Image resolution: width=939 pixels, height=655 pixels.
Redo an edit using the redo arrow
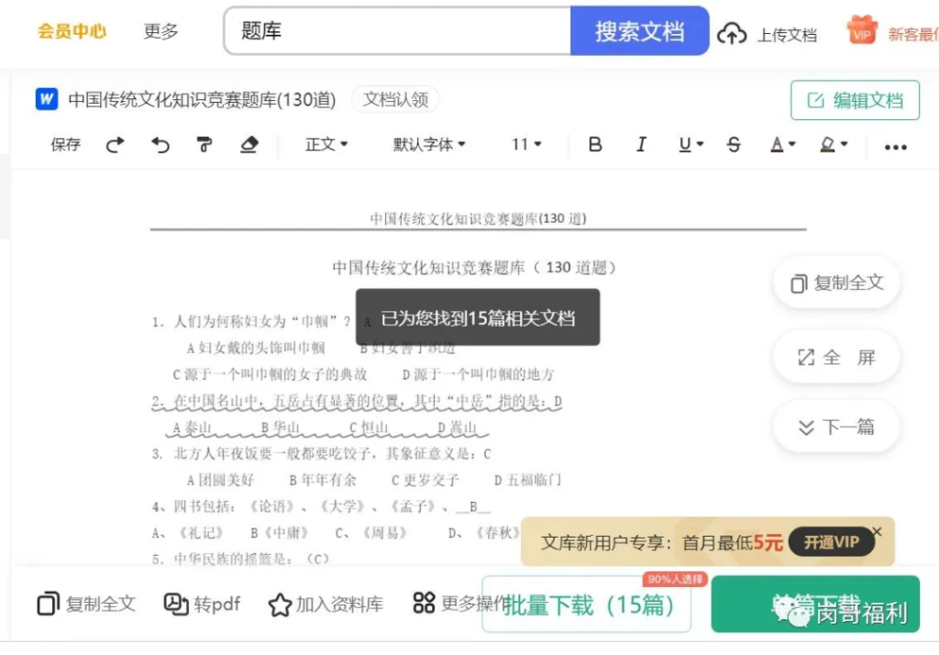pyautogui.click(x=116, y=144)
